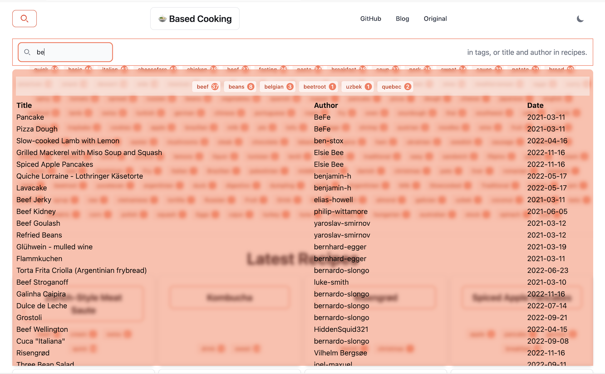605x374 pixels.
Task: Go to the Blog page
Action: coord(402,19)
